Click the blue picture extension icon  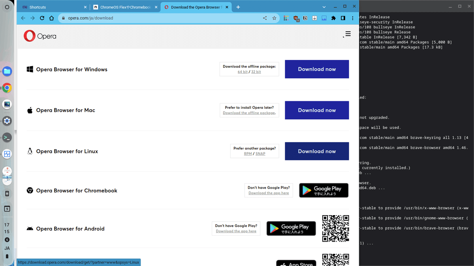pyautogui.click(x=324, y=18)
